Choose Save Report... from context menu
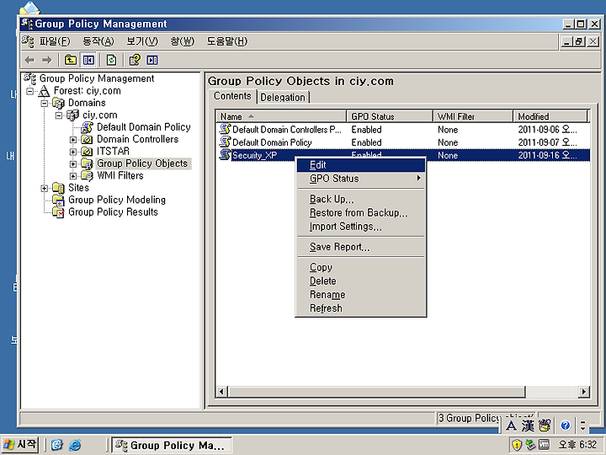 [x=361, y=247]
